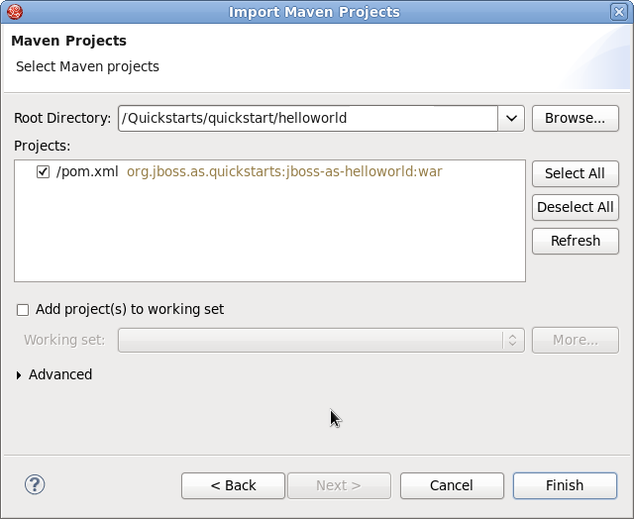634x519 pixels.
Task: Go back with the < Back button
Action: (234, 485)
